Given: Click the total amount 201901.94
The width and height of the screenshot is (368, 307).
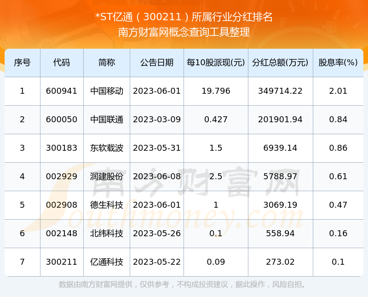Looking at the screenshot, I should coord(280,119).
